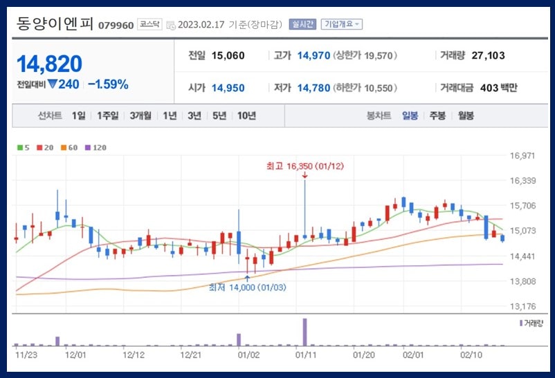The width and height of the screenshot is (555, 378).
Task: Click the company name 동양이엔피
Action: [55, 23]
